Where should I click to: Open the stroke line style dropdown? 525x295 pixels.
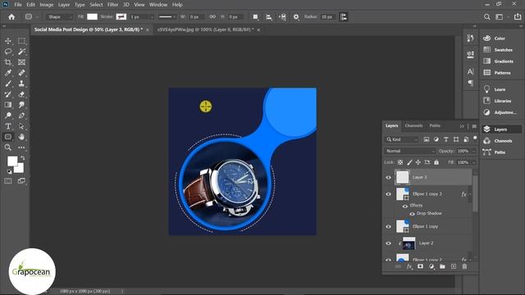[x=167, y=16]
